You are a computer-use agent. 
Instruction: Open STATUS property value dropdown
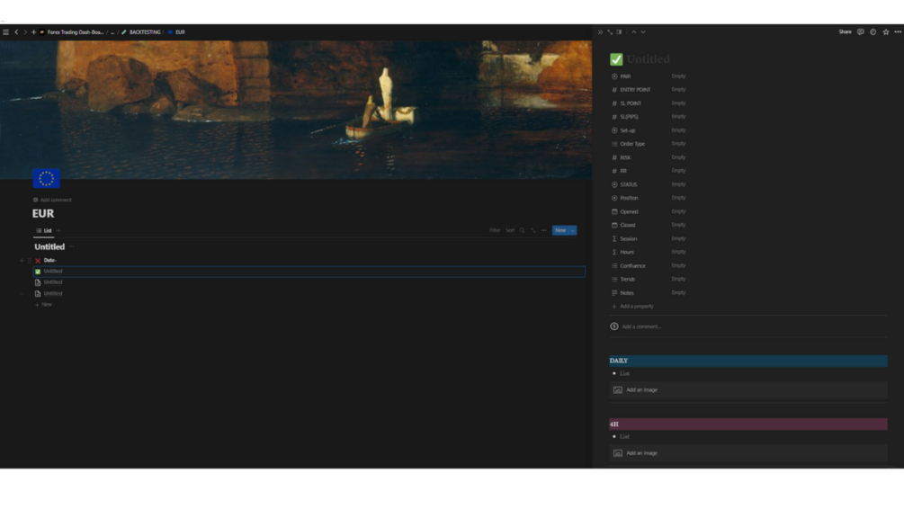678,184
